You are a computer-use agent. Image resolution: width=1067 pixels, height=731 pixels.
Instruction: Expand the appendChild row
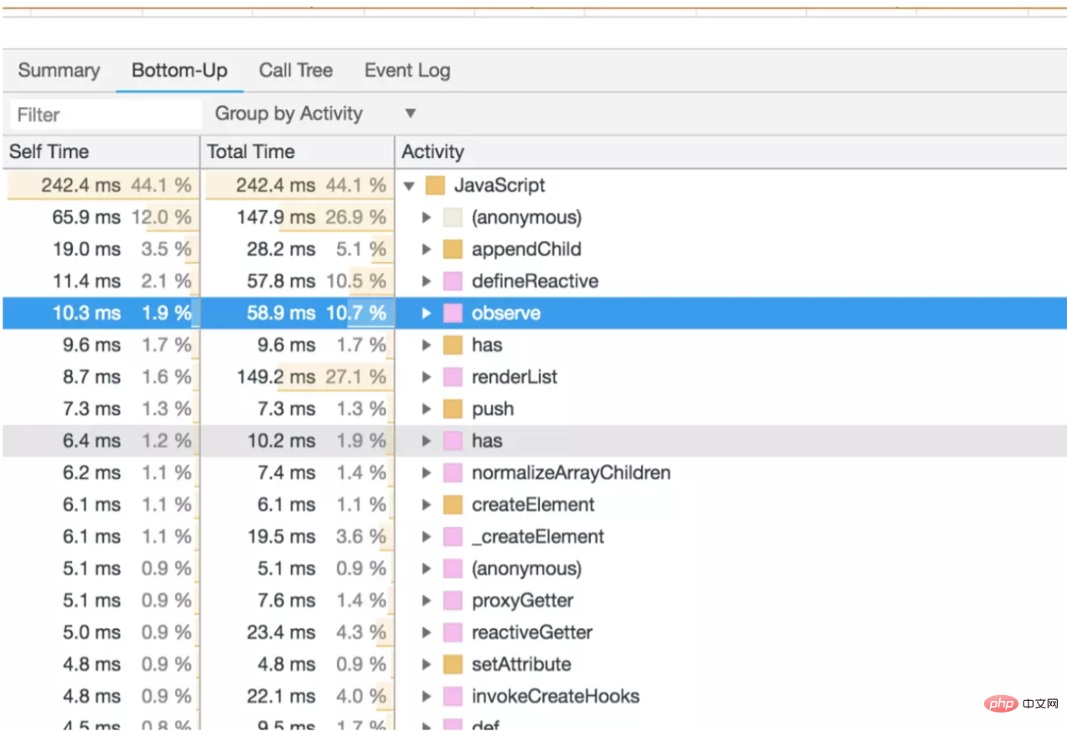(x=427, y=249)
